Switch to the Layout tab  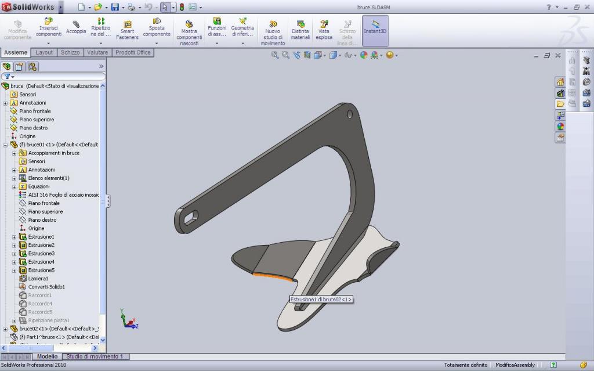tap(44, 52)
